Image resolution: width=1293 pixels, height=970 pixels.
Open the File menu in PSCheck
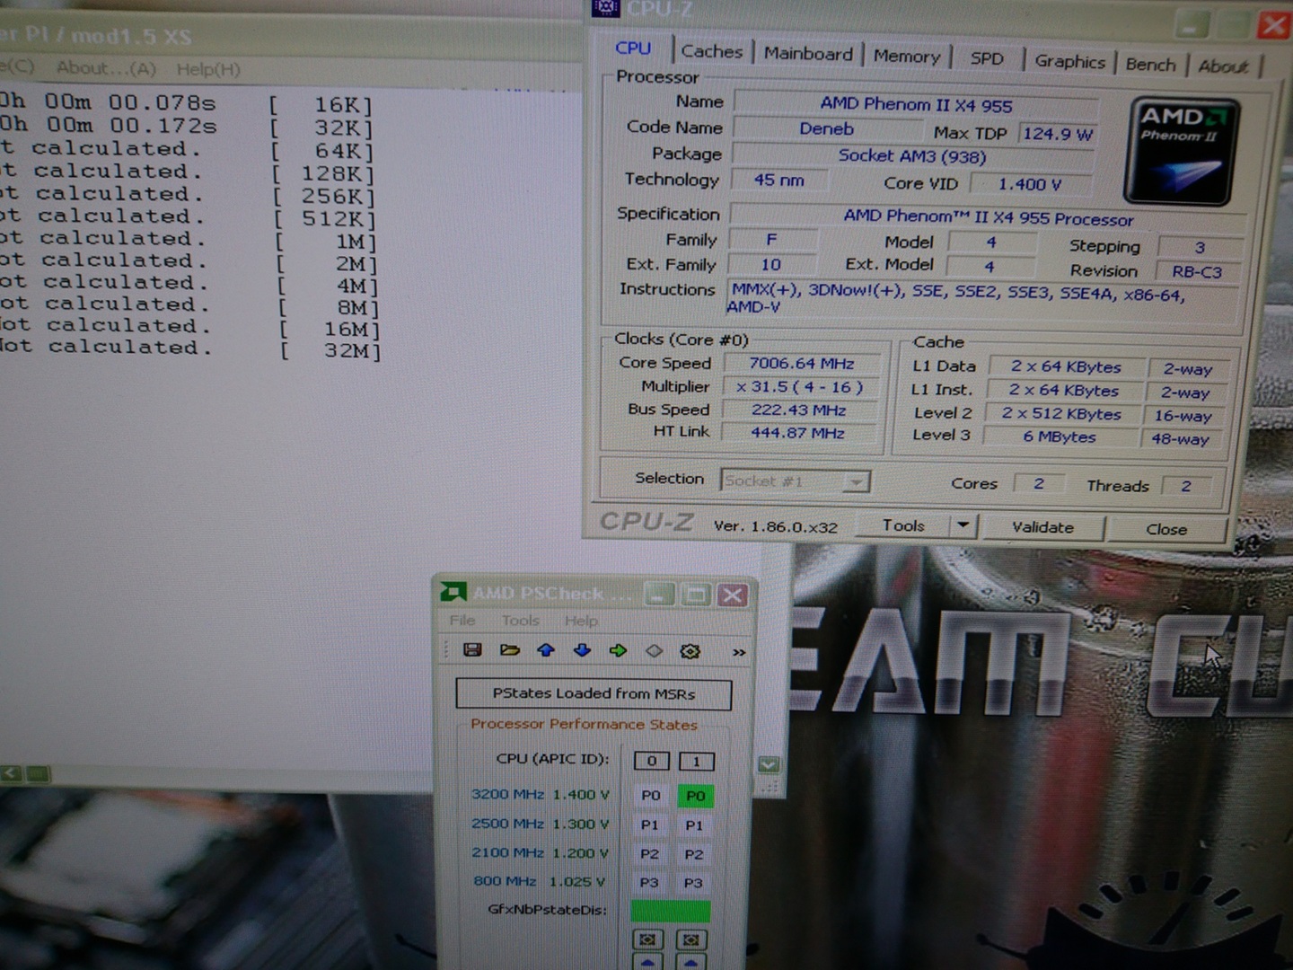click(462, 620)
